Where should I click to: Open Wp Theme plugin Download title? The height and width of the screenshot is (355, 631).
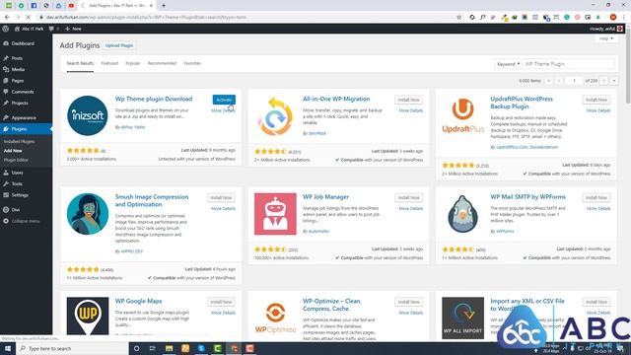pos(154,99)
